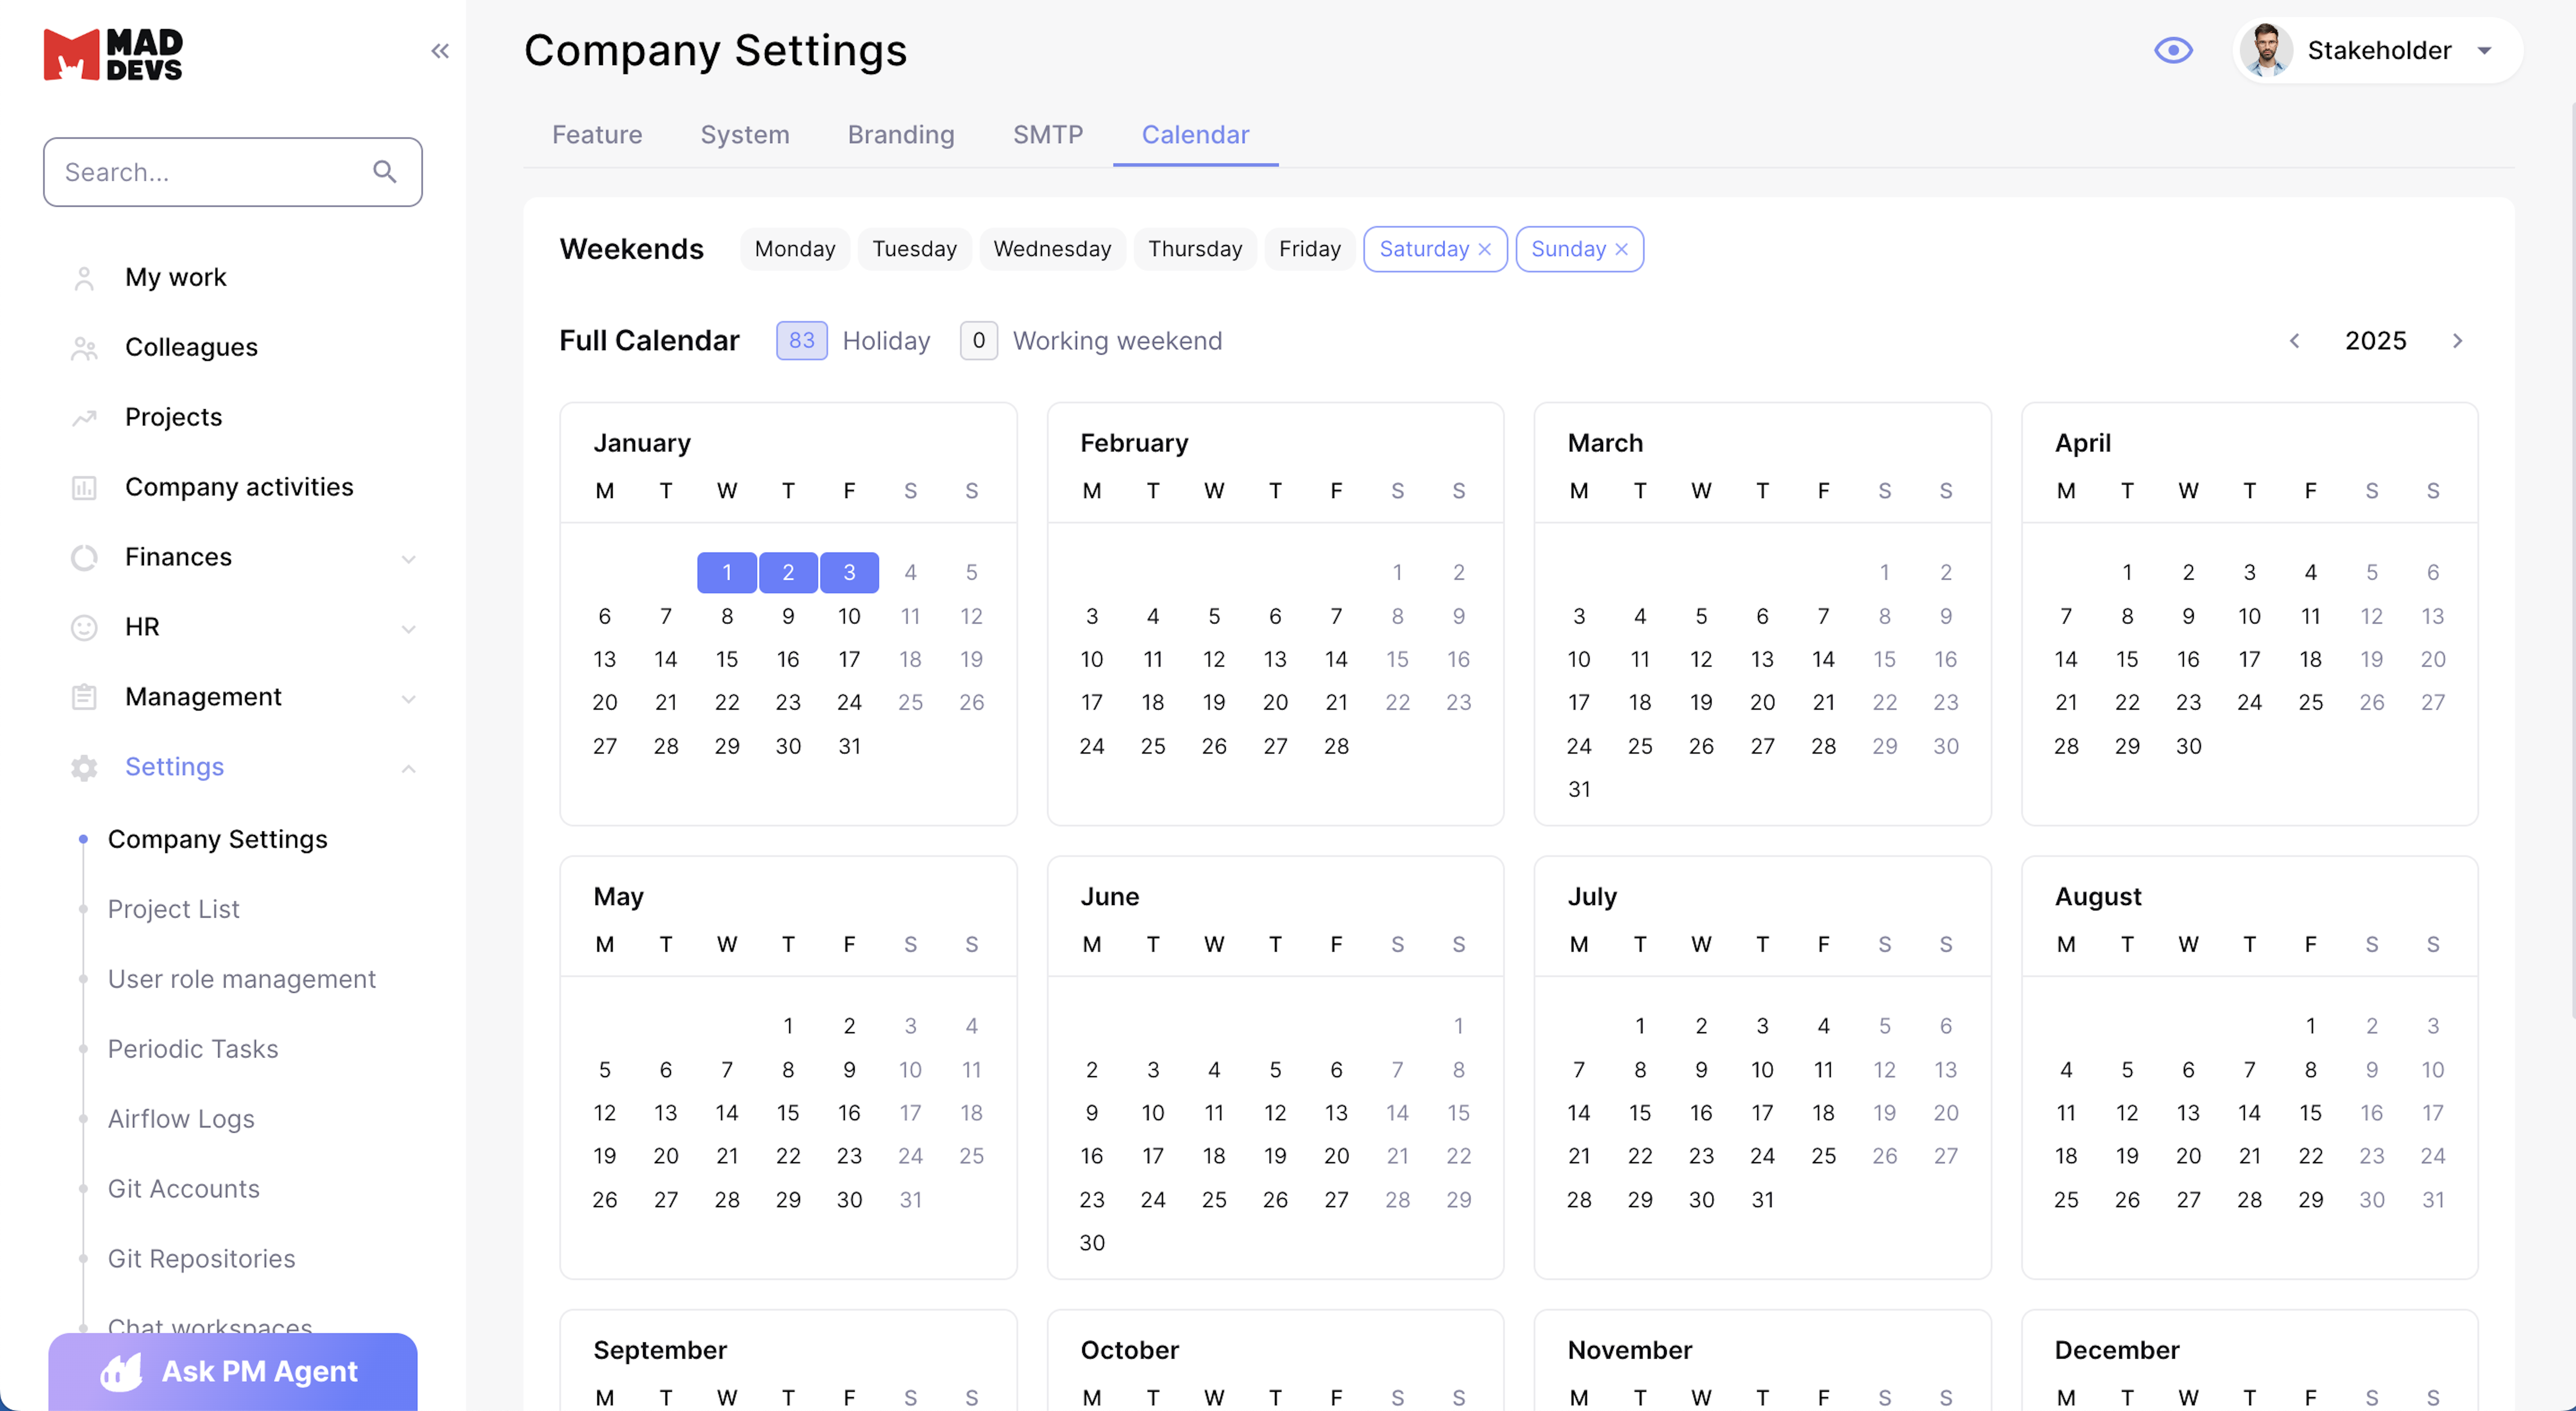Open Project List settings

[x=173, y=910]
